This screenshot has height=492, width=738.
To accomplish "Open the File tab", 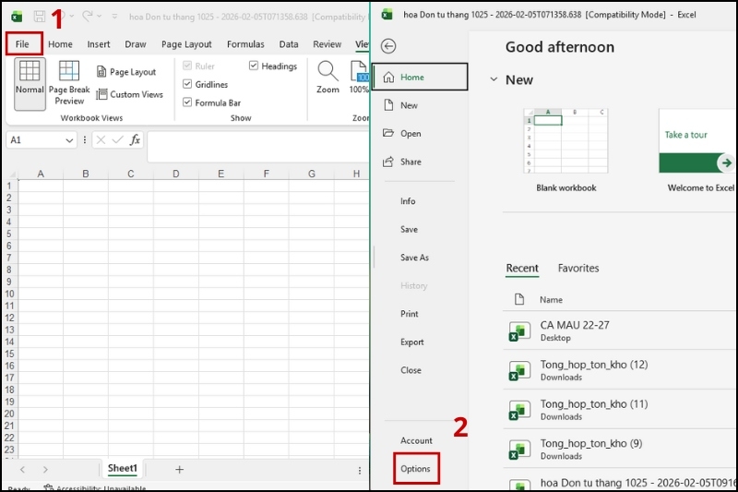I will click(x=22, y=44).
